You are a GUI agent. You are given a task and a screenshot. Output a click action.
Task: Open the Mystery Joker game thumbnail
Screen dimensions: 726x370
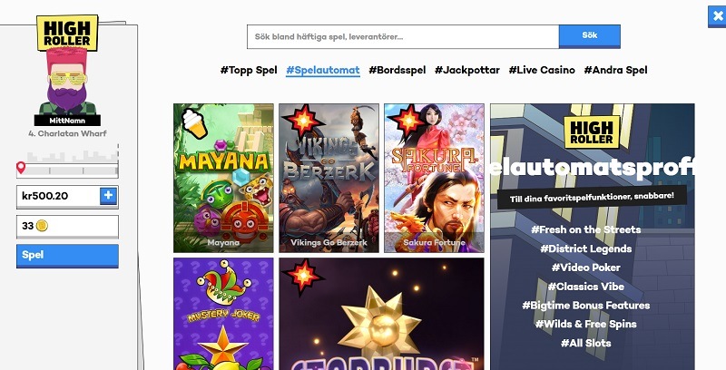pyautogui.click(x=223, y=314)
